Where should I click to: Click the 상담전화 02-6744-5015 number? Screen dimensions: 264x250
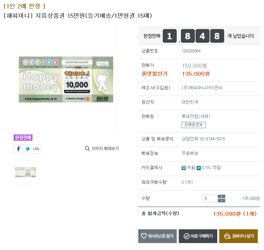pyautogui.click(x=203, y=139)
